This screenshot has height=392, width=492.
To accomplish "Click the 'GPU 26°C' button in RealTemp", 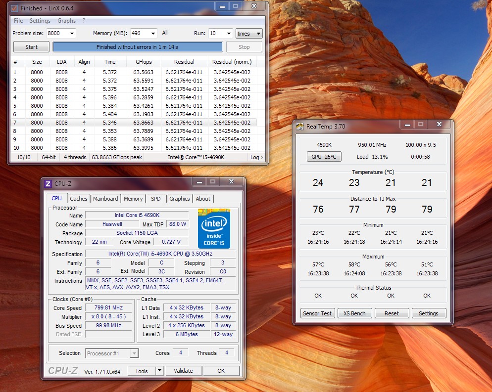I will click(x=324, y=157).
